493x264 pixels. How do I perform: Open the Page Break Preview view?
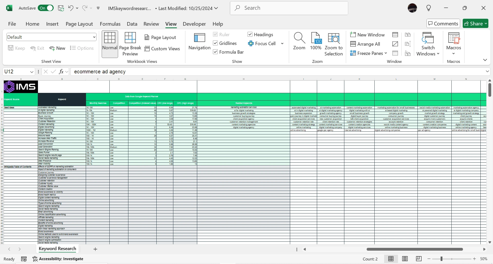point(130,44)
